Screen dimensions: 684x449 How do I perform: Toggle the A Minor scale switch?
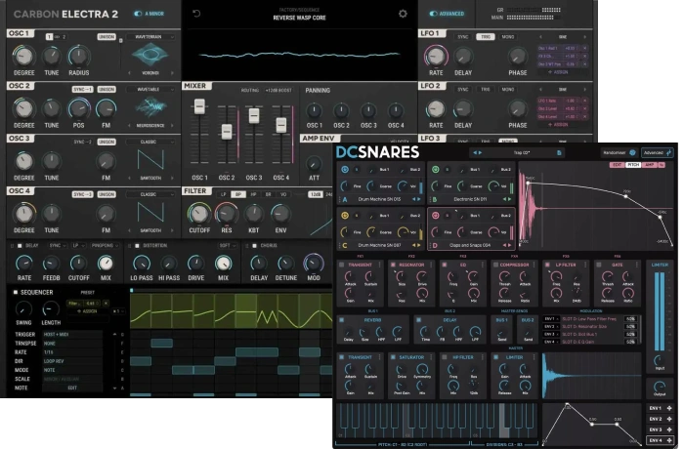(x=138, y=14)
